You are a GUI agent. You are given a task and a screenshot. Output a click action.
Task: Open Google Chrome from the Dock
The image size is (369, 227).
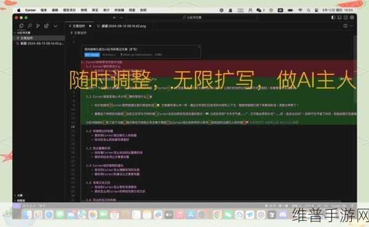pos(218,215)
